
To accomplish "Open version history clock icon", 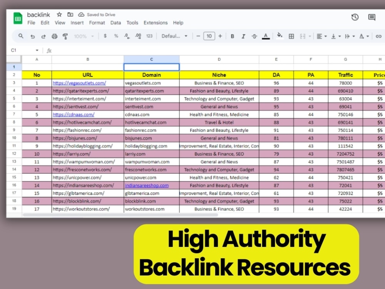I will pyautogui.click(x=355, y=17).
